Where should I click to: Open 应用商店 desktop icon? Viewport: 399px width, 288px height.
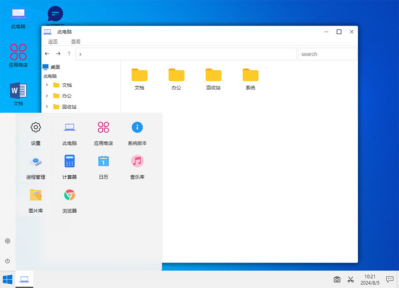click(x=18, y=56)
